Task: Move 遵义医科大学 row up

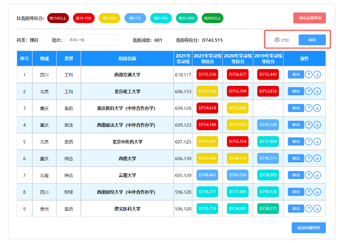Action: click(x=308, y=209)
